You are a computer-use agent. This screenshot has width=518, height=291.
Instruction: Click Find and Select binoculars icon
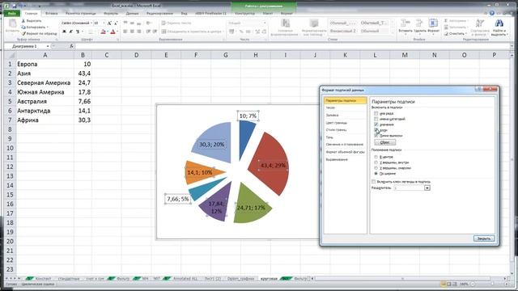499,23
